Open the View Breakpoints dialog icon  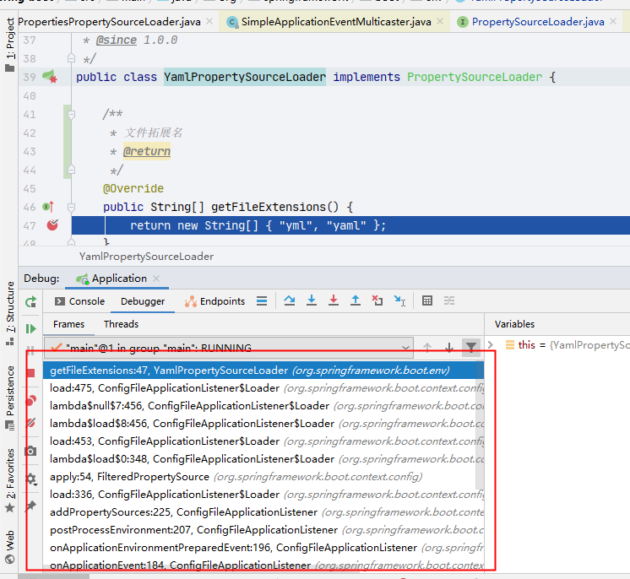tap(31, 401)
